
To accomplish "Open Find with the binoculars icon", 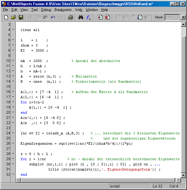I will [81, 17].
